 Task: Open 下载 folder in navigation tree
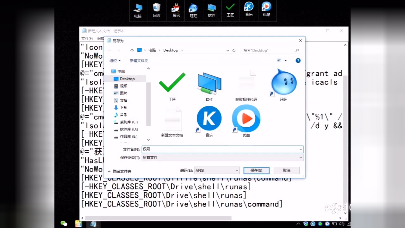121,108
